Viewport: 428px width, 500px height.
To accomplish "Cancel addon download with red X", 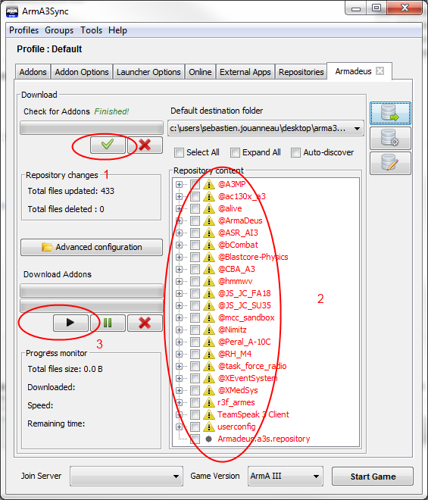I will [x=145, y=323].
